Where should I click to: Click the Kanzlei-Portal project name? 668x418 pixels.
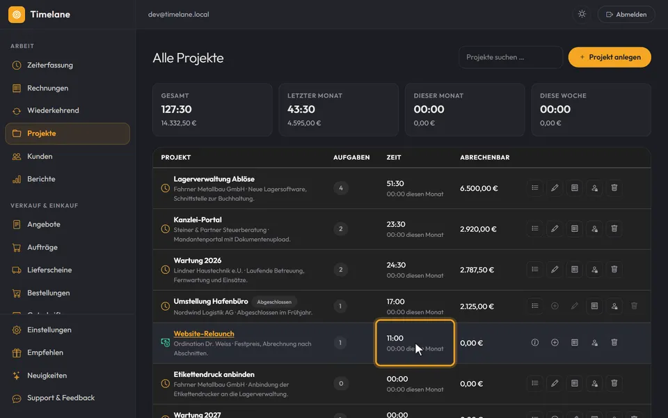click(198, 219)
